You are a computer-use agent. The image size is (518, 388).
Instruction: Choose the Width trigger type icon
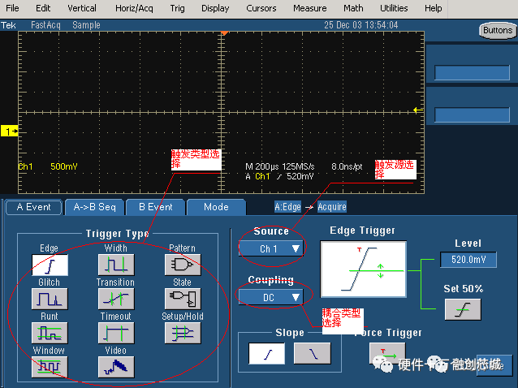point(116,265)
